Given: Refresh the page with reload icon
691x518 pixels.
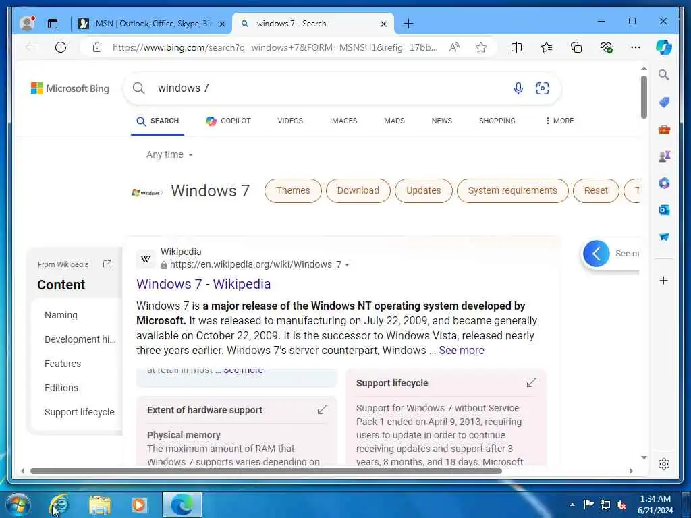Looking at the screenshot, I should click(61, 47).
